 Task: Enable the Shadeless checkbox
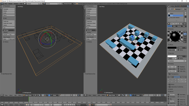(178, 67)
